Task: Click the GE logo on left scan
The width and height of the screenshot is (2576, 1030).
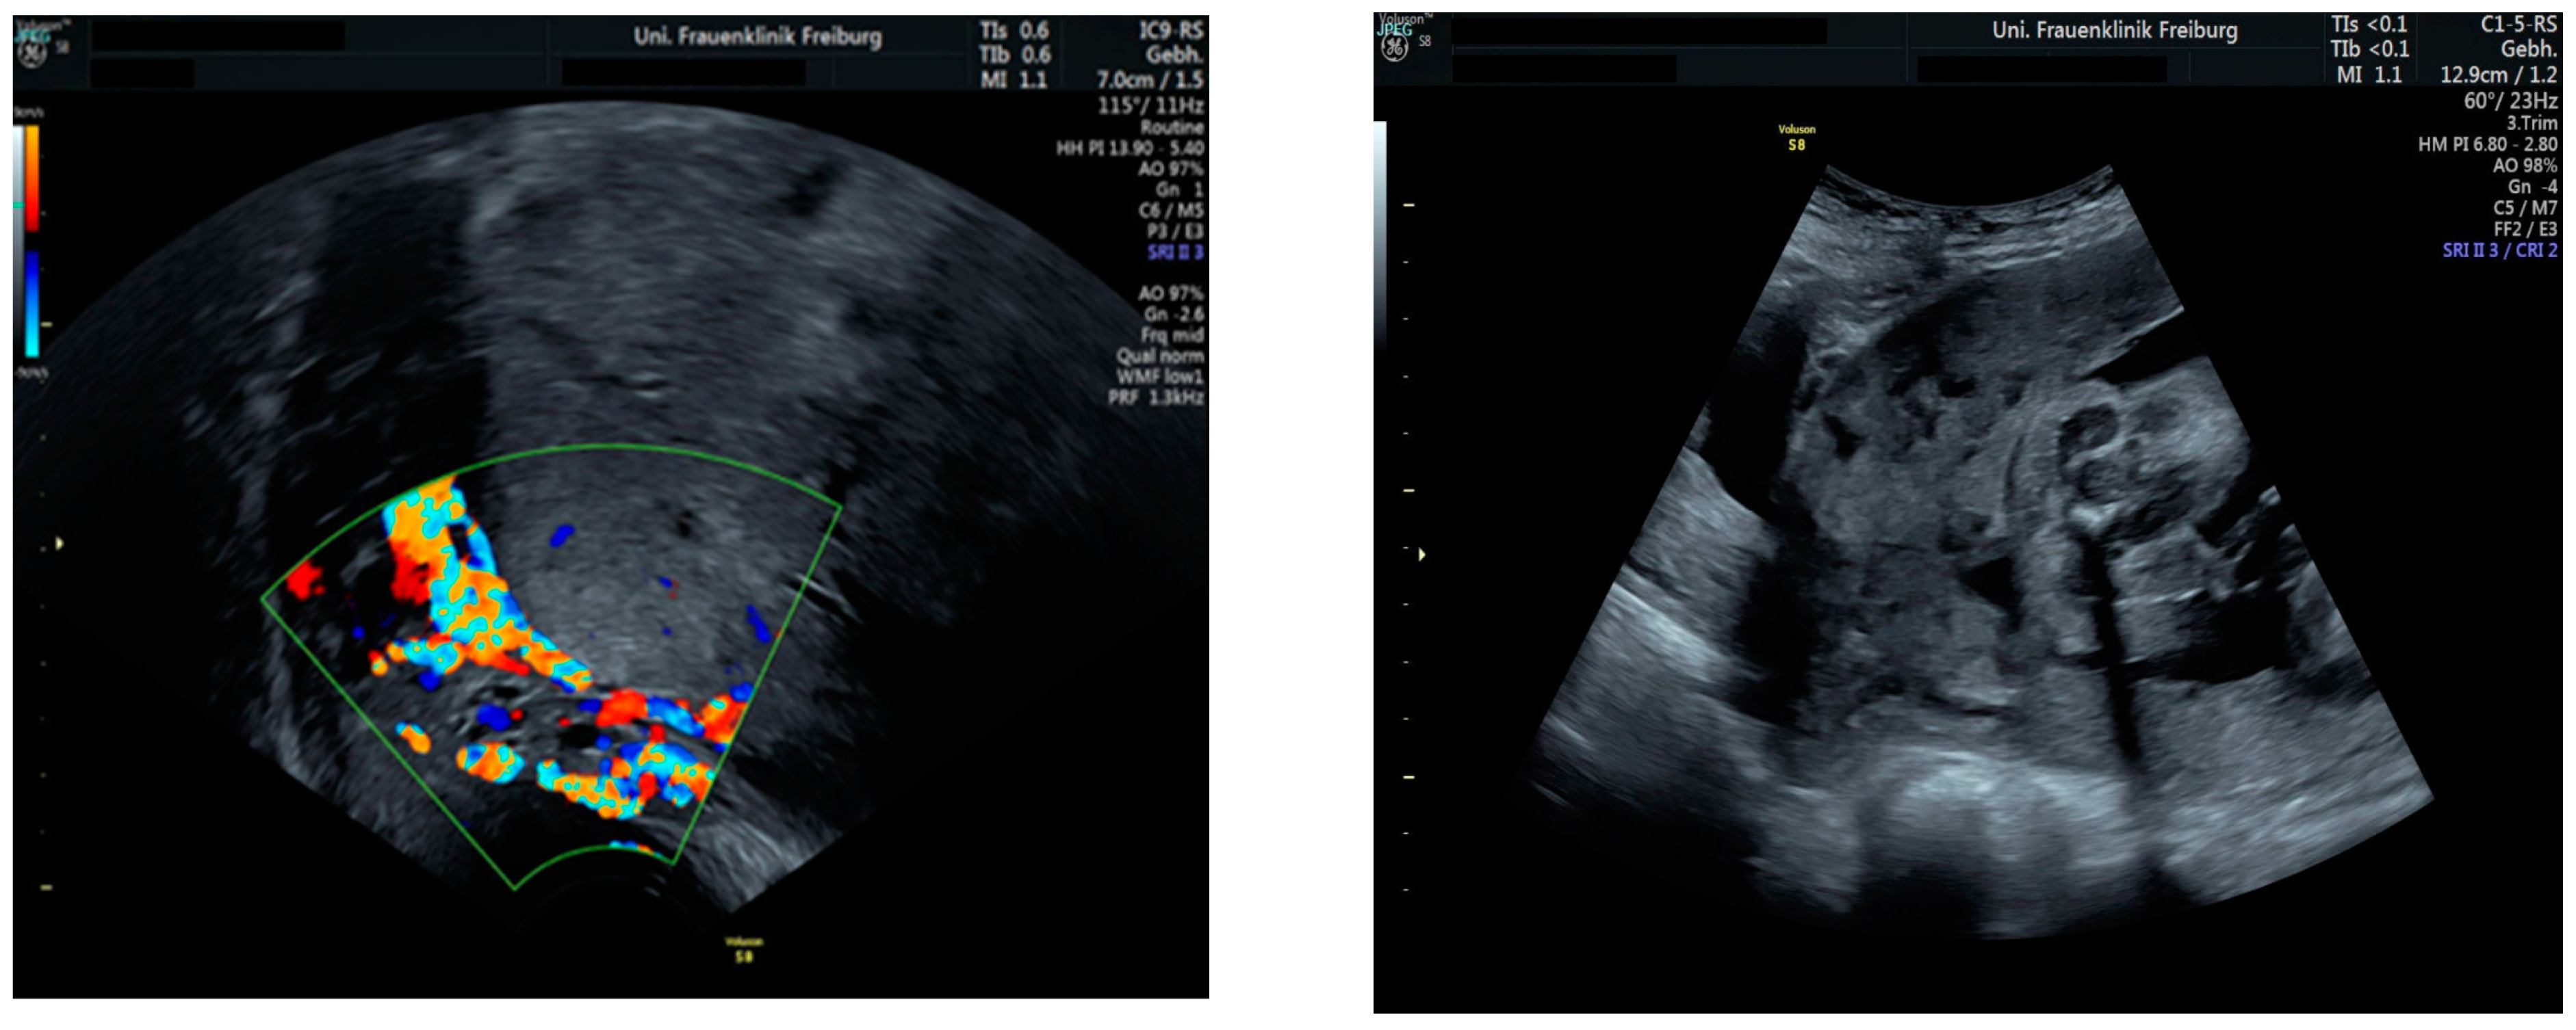Action: tap(31, 52)
